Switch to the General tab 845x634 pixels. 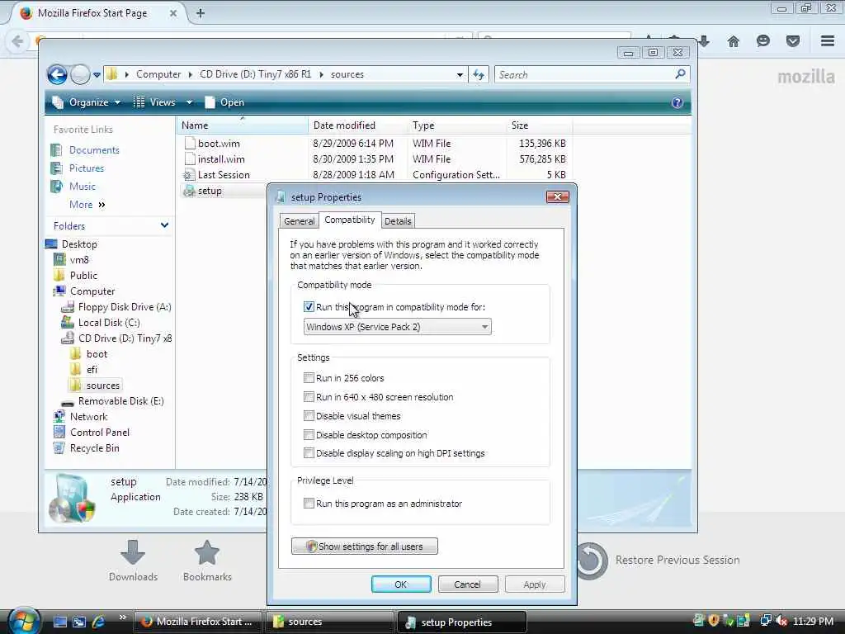pos(299,221)
